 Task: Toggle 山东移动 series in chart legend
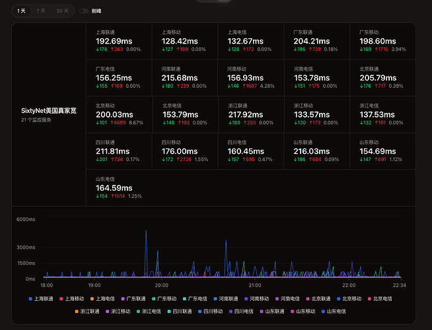pyautogui.click(x=303, y=312)
